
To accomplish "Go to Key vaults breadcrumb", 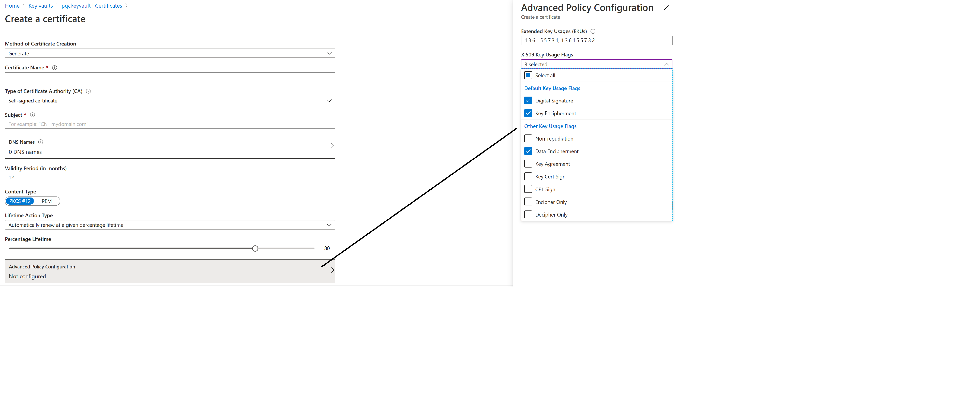I will tap(40, 6).
